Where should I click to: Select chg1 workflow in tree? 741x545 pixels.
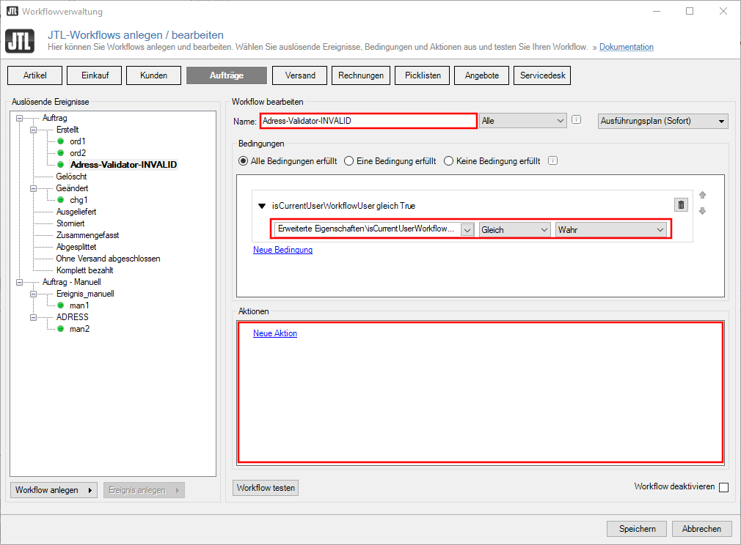79,200
